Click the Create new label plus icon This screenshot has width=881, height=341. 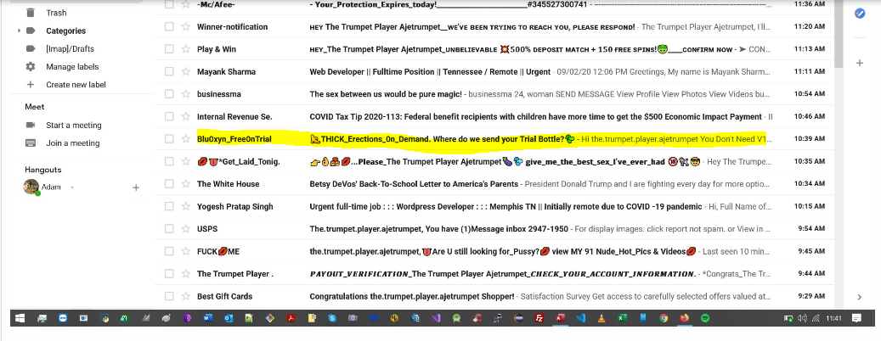click(31, 85)
